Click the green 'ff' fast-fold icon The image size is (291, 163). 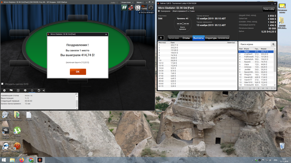pyautogui.click(x=124, y=8)
